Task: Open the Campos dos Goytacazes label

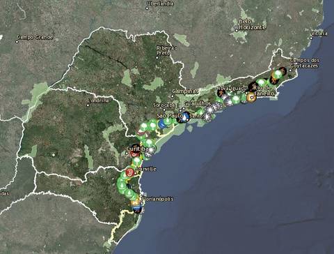Action: click(305, 63)
